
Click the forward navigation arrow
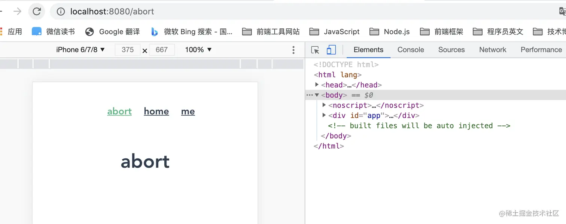point(18,12)
